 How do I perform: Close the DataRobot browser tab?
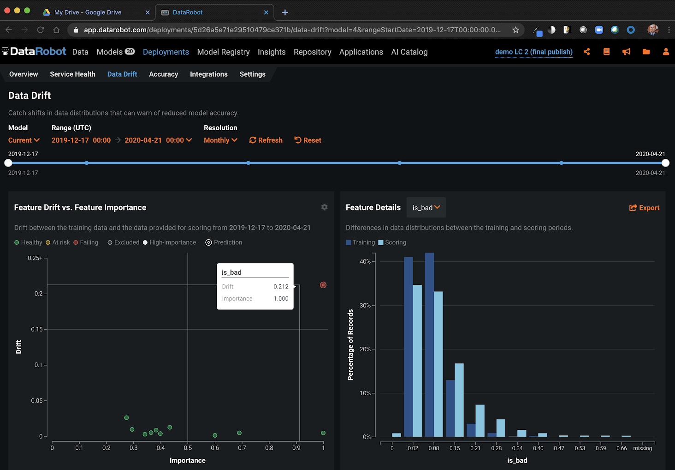click(266, 12)
